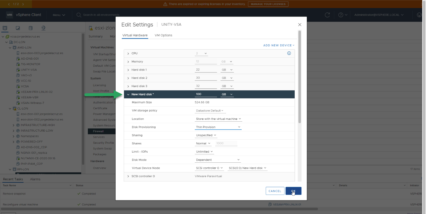
Task: Open the Hosts and Clusters inventory icon
Action: (x=5, y=28)
